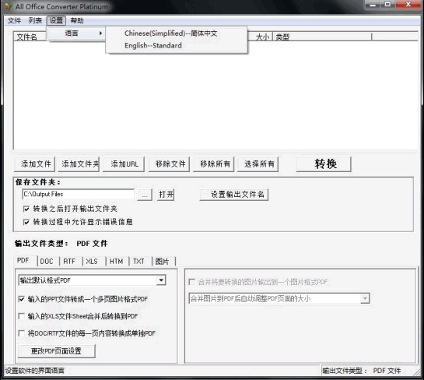424x380 pixels.
Task: Click the All Office Converter Platinum title icon
Action: (9, 7)
